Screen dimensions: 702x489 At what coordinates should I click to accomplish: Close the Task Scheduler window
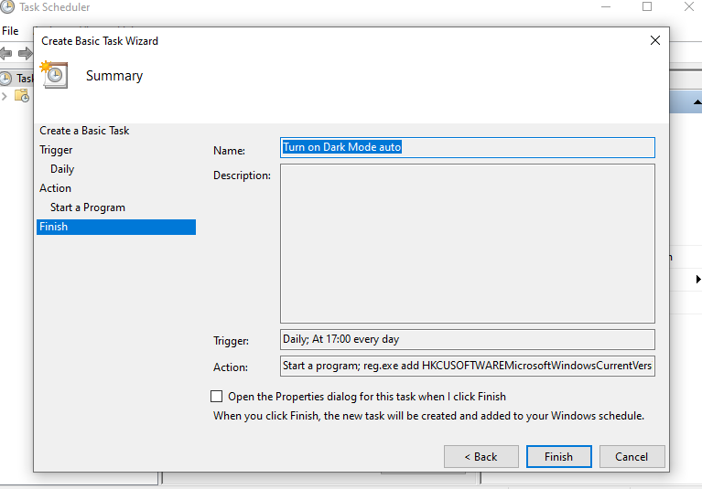689,6
